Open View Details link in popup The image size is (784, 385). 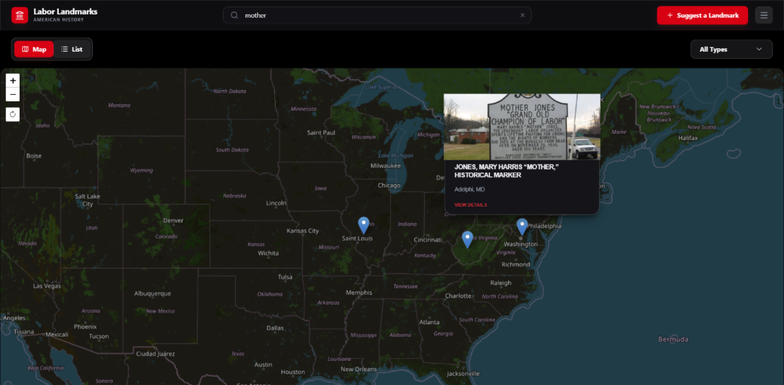coord(470,205)
